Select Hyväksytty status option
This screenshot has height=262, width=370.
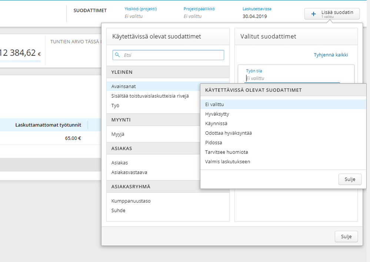[283, 114]
